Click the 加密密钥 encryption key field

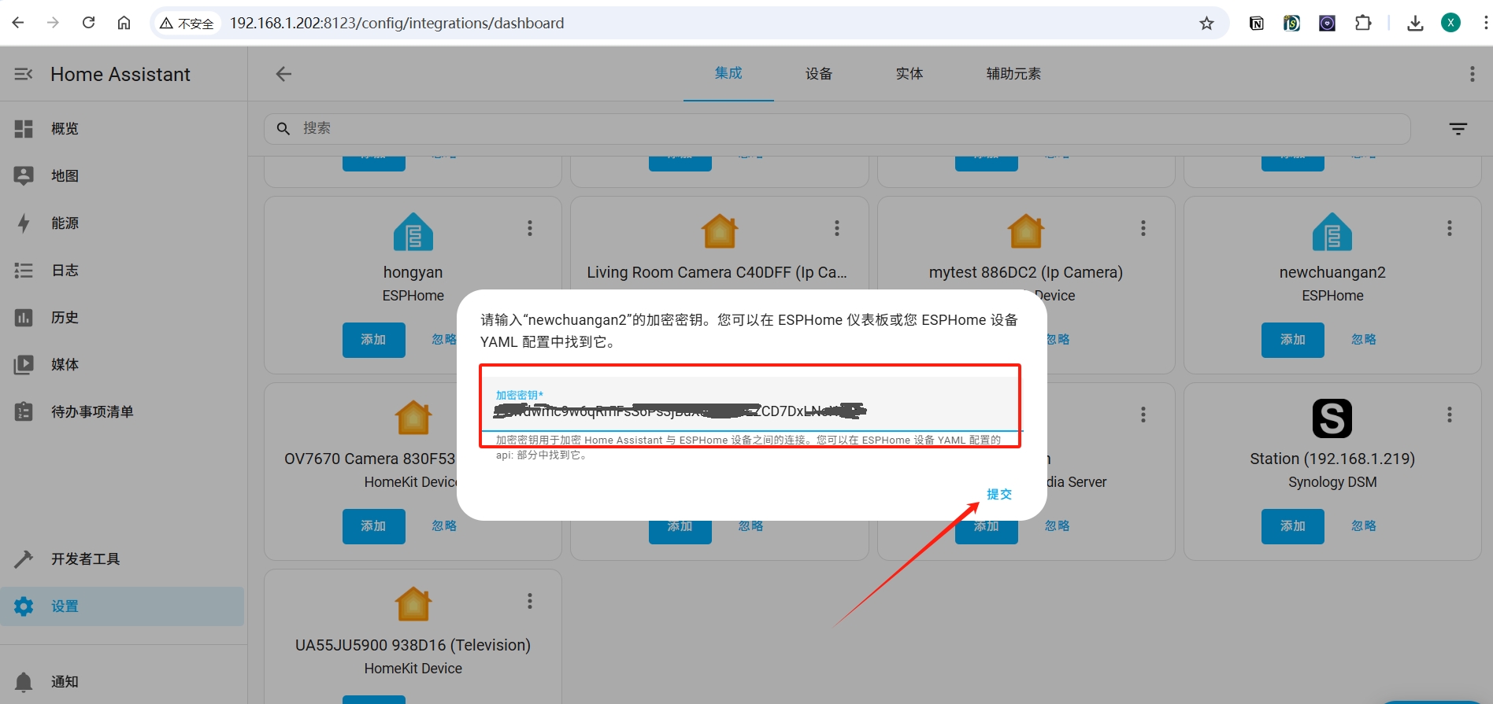pyautogui.click(x=751, y=404)
